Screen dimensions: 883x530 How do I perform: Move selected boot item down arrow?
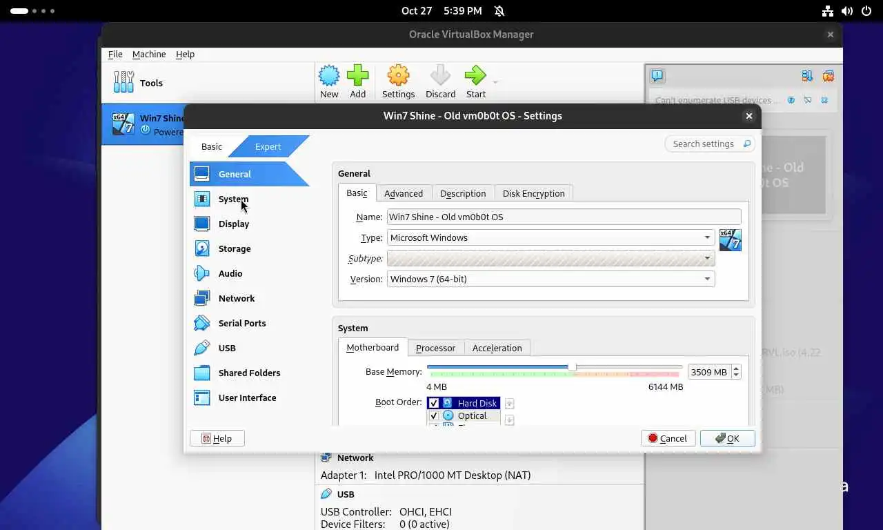509,420
